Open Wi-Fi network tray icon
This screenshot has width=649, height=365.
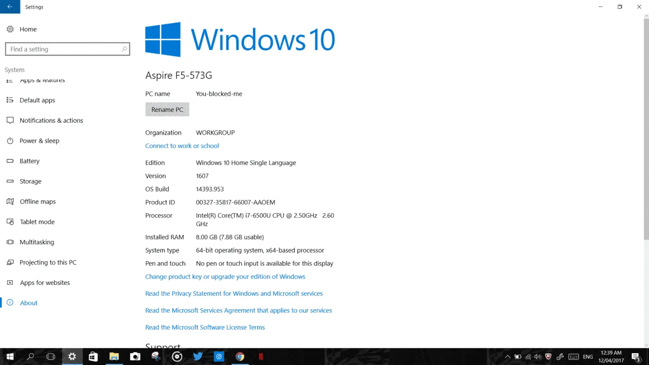pos(528,357)
